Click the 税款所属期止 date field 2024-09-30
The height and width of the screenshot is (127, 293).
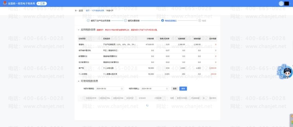[x=155, y=89]
